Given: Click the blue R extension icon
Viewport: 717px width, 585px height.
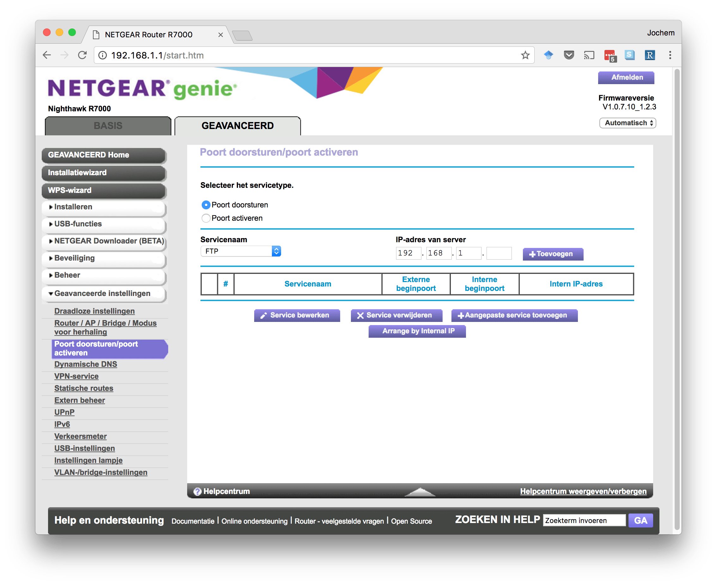Looking at the screenshot, I should (x=650, y=55).
